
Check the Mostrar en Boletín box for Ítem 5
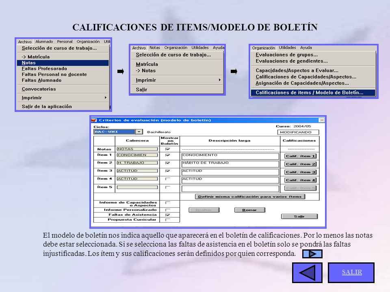point(168,187)
